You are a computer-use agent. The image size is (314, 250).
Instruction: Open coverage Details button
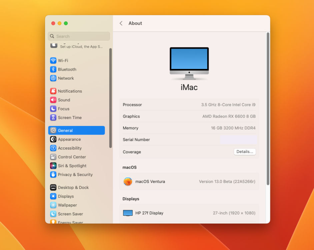(x=245, y=152)
